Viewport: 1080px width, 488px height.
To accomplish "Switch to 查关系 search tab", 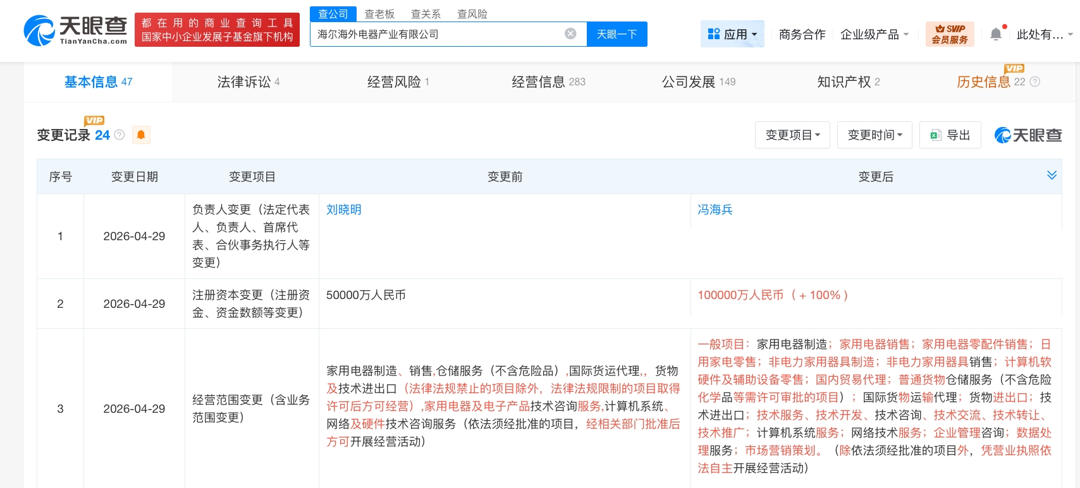I will 426,14.
